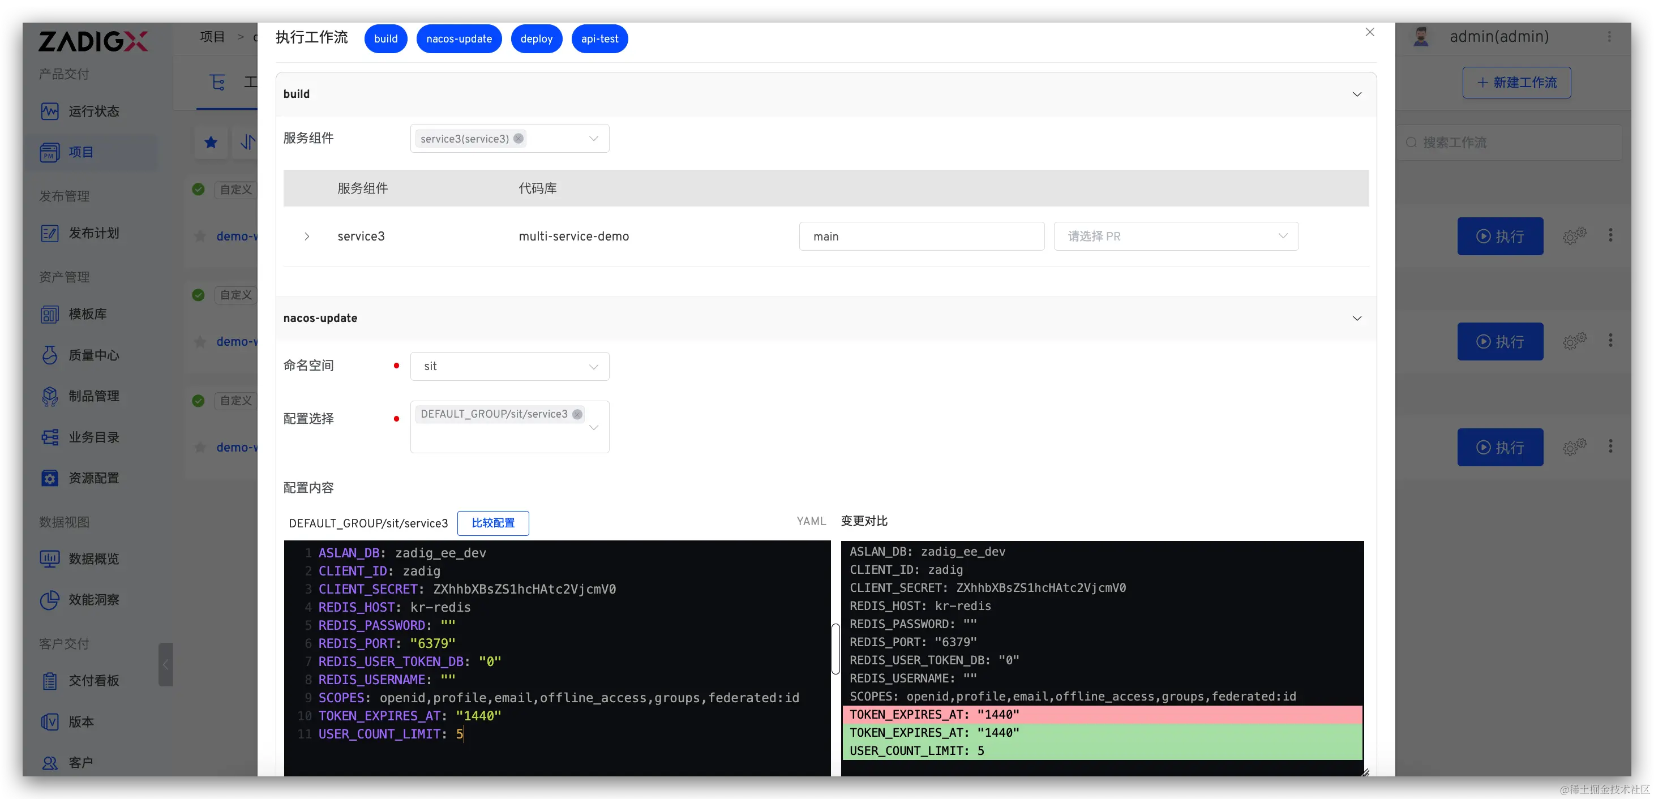The image size is (1654, 799).
Task: Remove the DEFAULT_GROUP/sit/service3 config tag
Action: click(577, 415)
